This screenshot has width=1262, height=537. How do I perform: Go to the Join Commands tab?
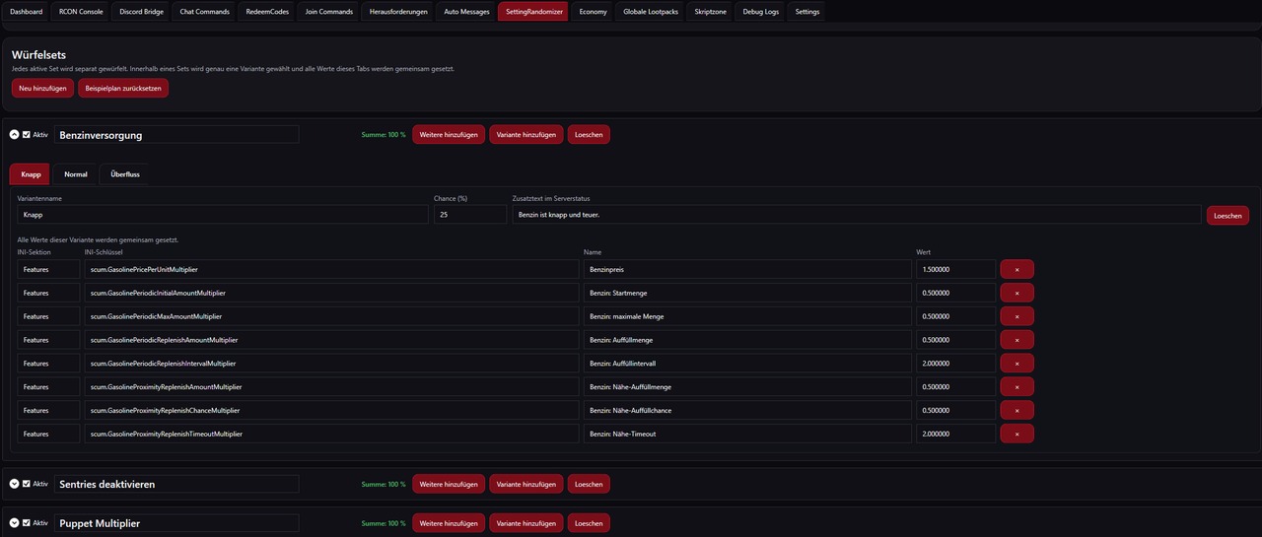[x=329, y=12]
